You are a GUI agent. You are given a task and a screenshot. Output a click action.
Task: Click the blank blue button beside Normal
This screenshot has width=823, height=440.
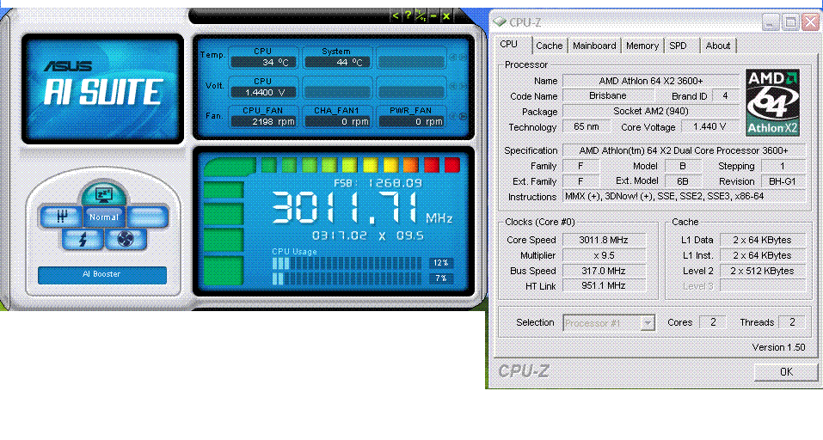(147, 217)
